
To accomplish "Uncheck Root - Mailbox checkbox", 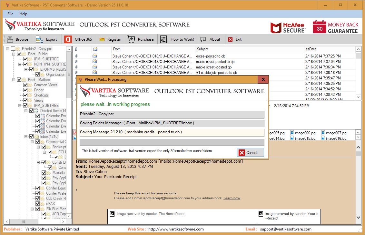I will (x=19, y=80).
